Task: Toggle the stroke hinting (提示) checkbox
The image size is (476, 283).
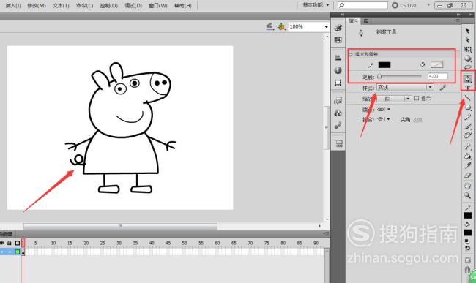Action: pos(417,98)
